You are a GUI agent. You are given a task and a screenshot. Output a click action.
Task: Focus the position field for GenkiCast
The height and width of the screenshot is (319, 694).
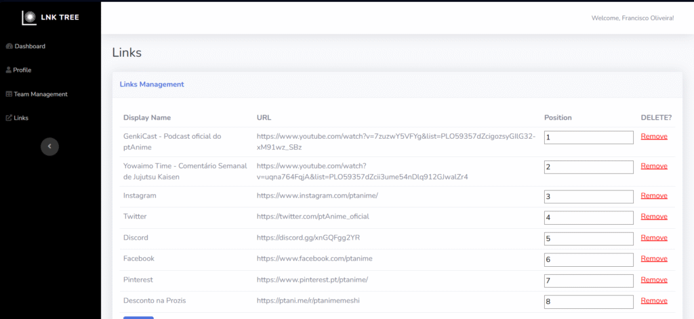point(589,137)
